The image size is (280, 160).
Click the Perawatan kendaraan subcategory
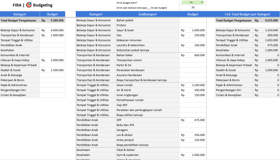[x=147, y=70]
